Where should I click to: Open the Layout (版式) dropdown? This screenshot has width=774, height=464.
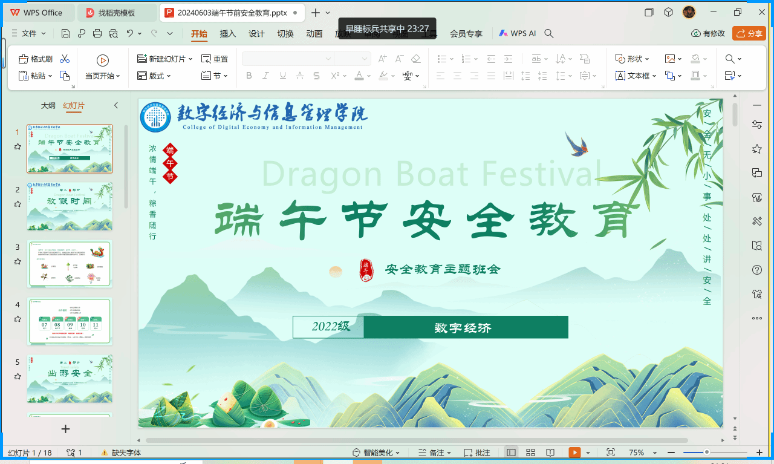[x=155, y=76]
